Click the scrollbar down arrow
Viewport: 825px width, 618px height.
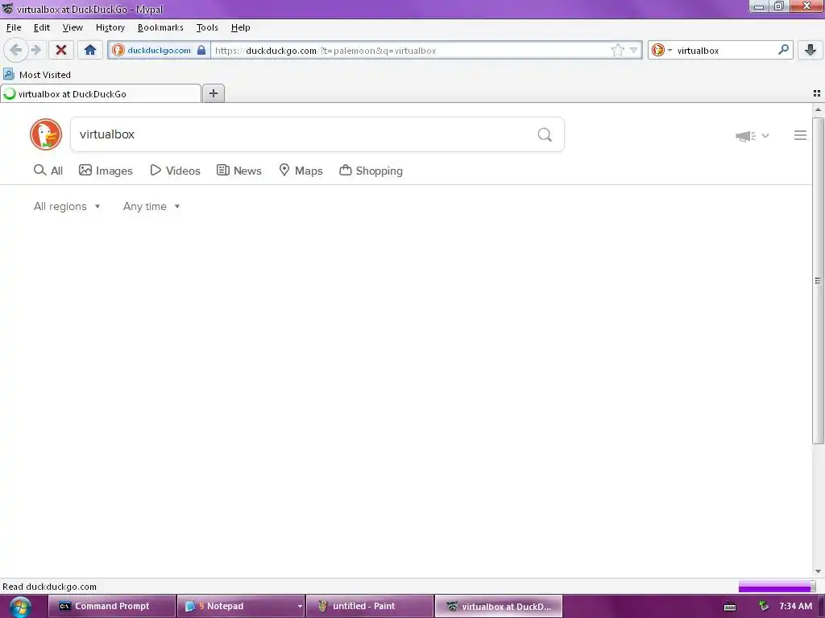click(x=818, y=571)
